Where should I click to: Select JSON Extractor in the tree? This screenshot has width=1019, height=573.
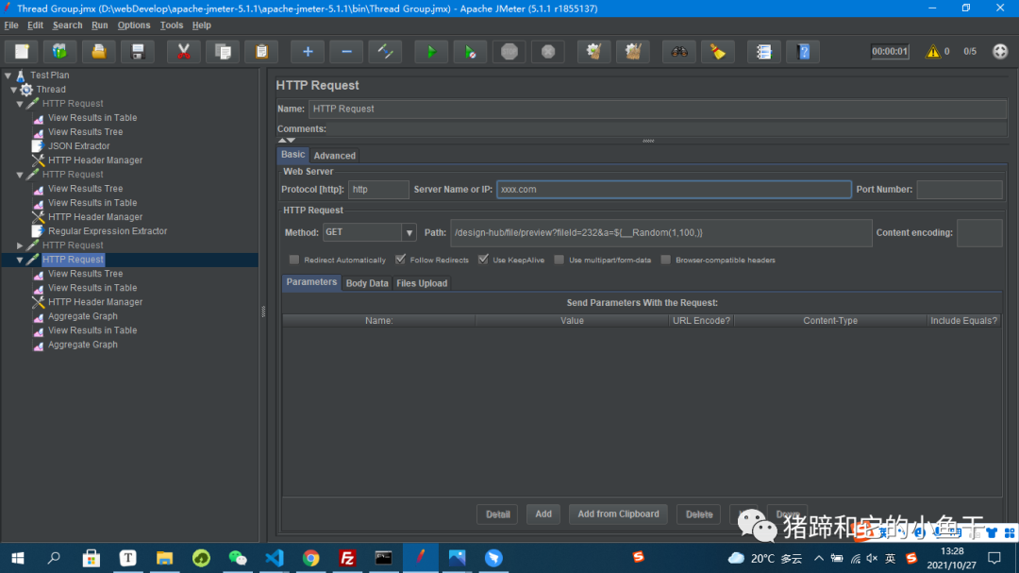pyautogui.click(x=78, y=146)
